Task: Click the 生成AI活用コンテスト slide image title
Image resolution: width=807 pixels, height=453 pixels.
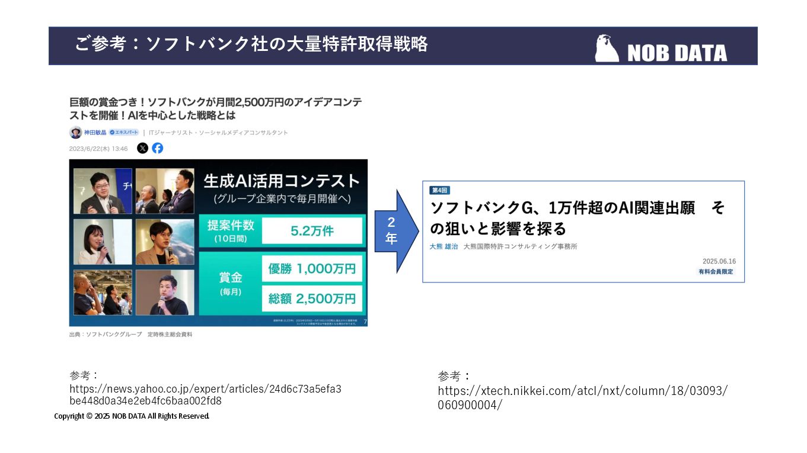Action: (x=282, y=181)
